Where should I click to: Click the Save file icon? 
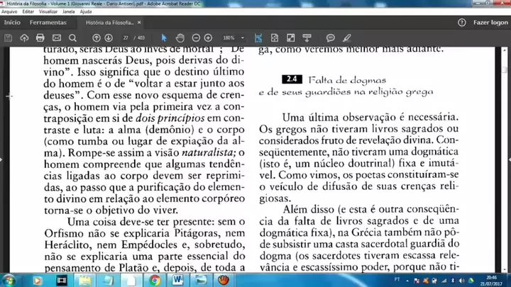click(x=9, y=38)
